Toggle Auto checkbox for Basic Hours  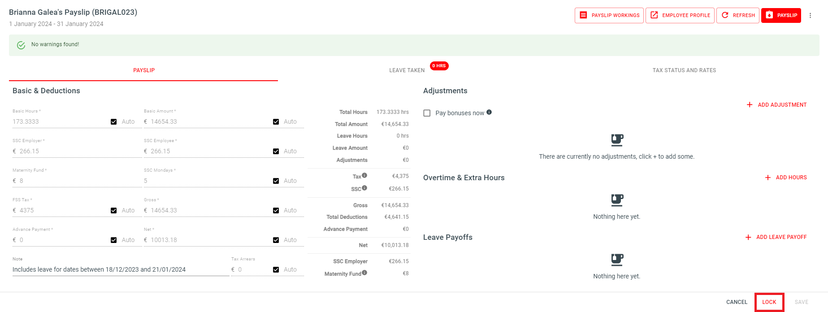(114, 122)
